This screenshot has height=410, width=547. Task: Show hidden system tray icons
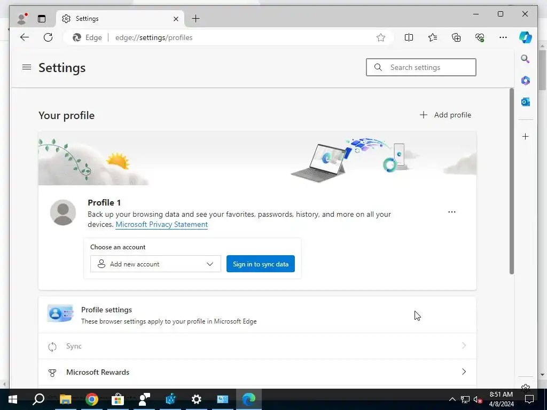pos(452,399)
